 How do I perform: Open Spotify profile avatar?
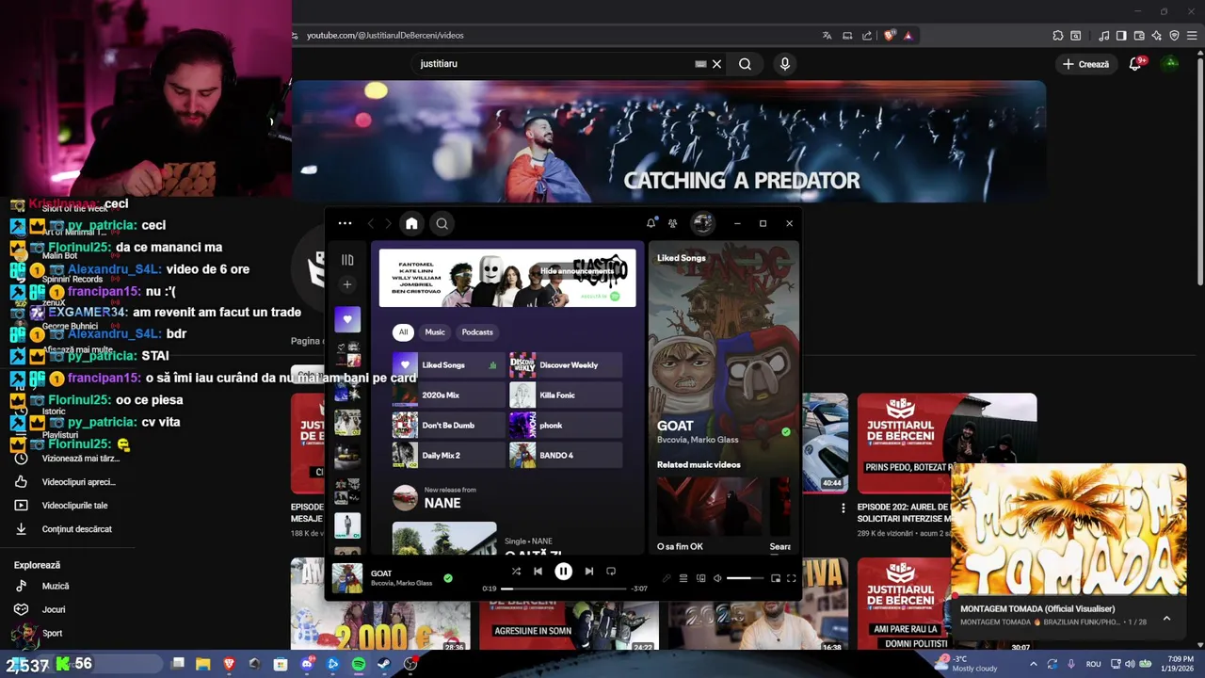pyautogui.click(x=702, y=223)
